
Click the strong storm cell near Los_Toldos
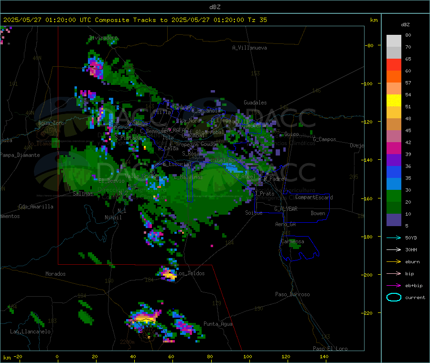pos(168,274)
